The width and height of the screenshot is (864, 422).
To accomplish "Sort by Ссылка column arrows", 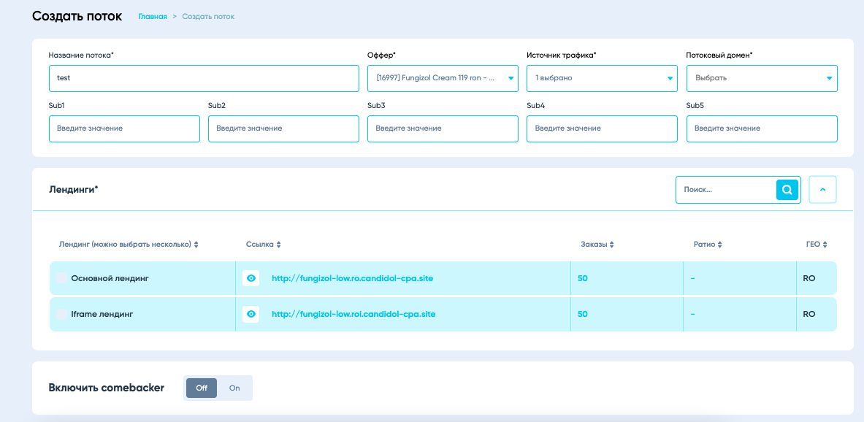I will [278, 245].
